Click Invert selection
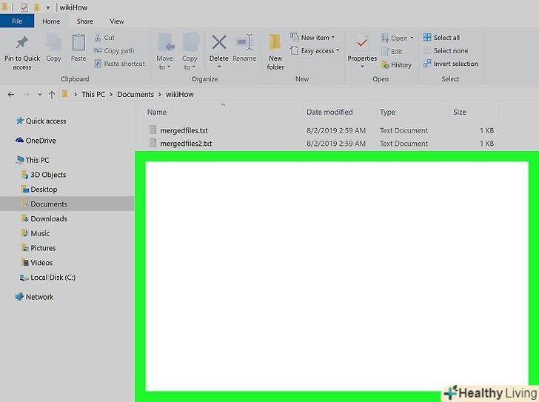539x402 pixels. tap(450, 64)
